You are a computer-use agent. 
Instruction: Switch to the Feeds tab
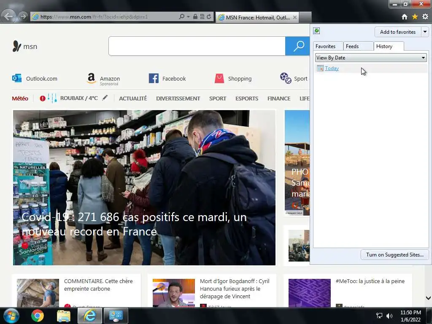[x=358, y=46]
